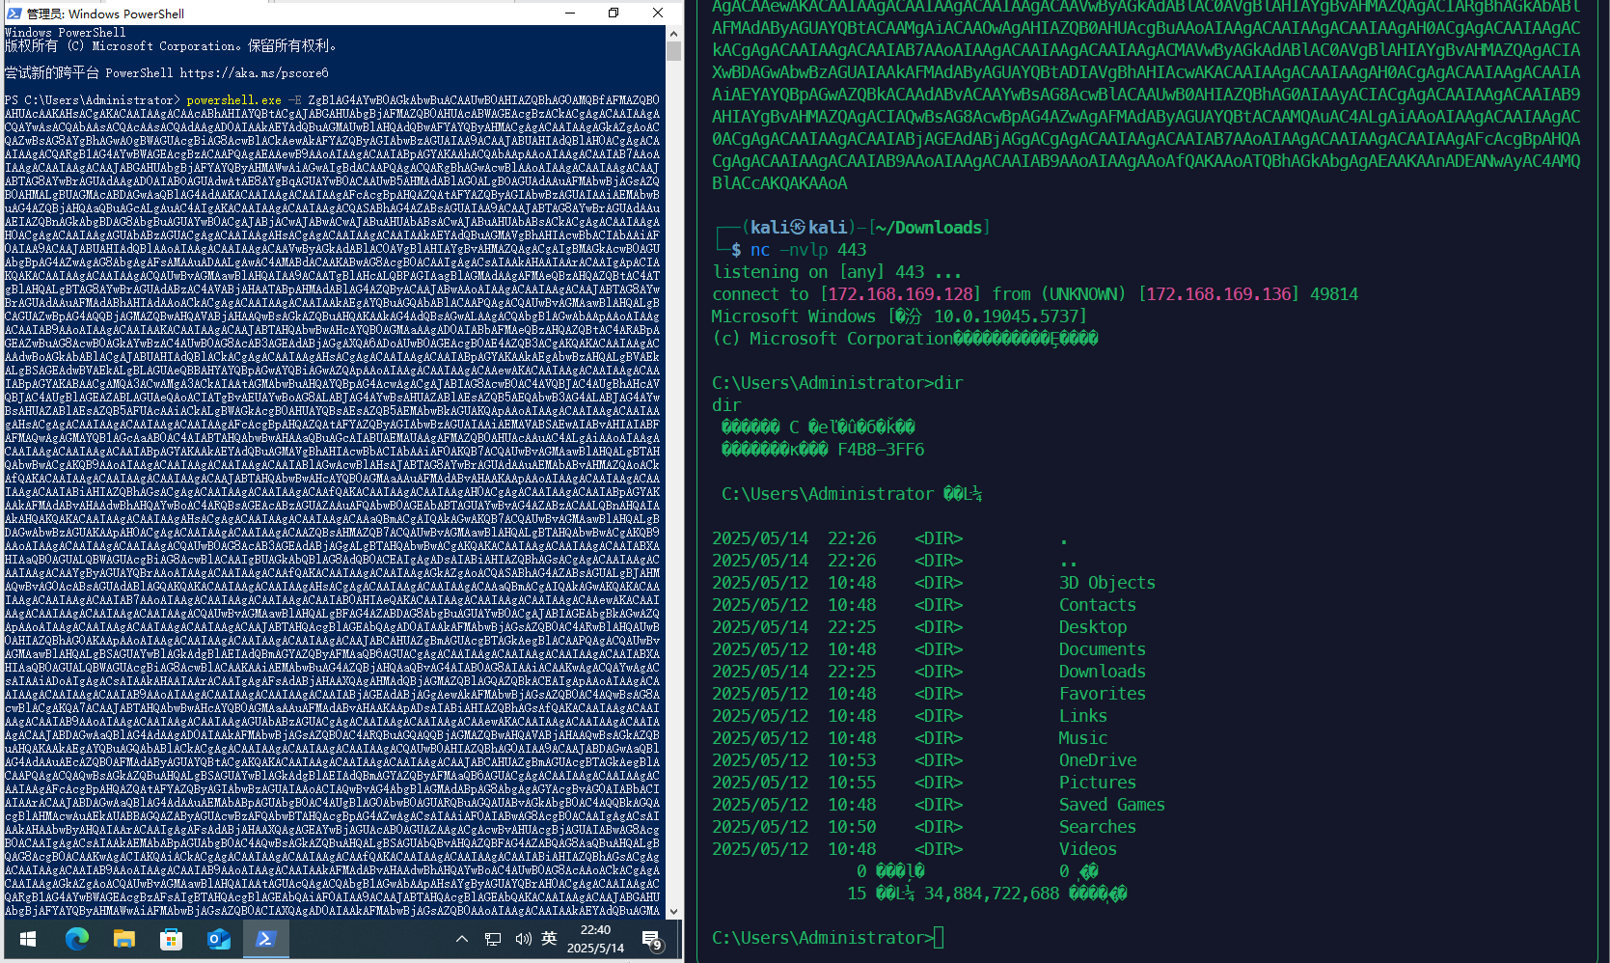
Task: Click 'Videos' in the dir listing
Action: [x=1088, y=849]
